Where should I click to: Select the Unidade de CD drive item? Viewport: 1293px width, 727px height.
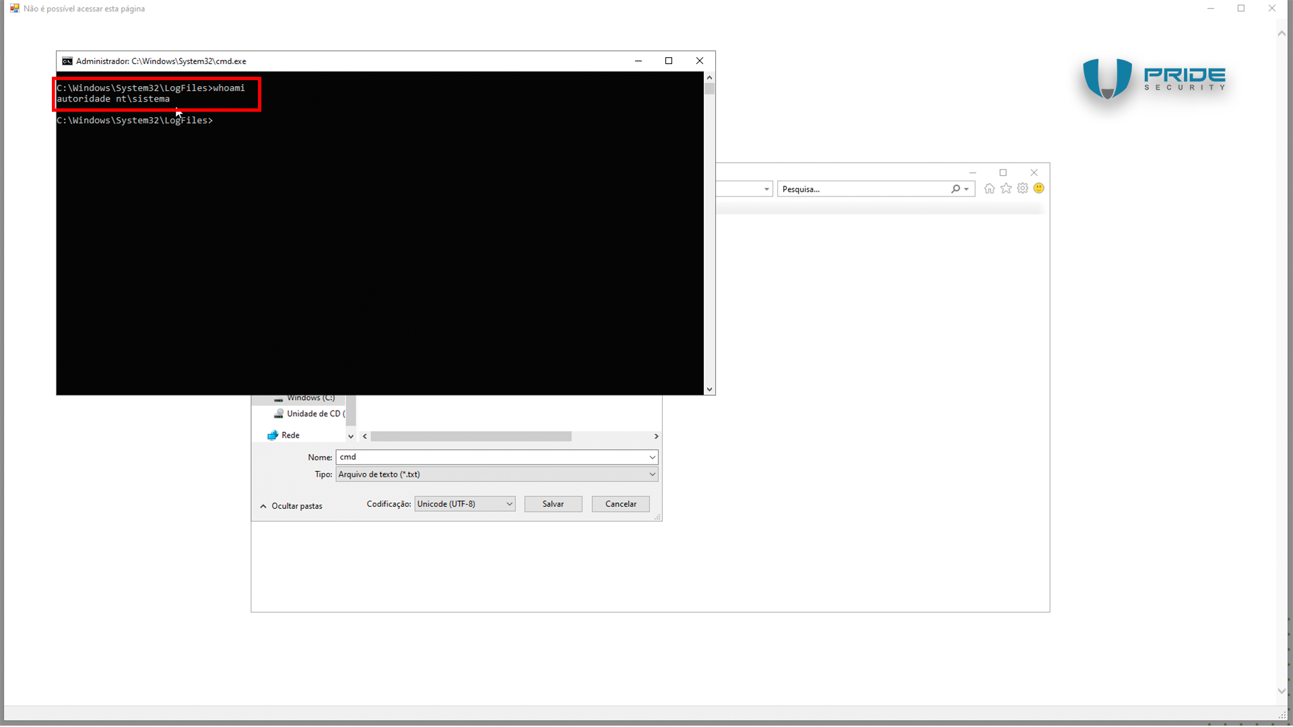click(314, 414)
